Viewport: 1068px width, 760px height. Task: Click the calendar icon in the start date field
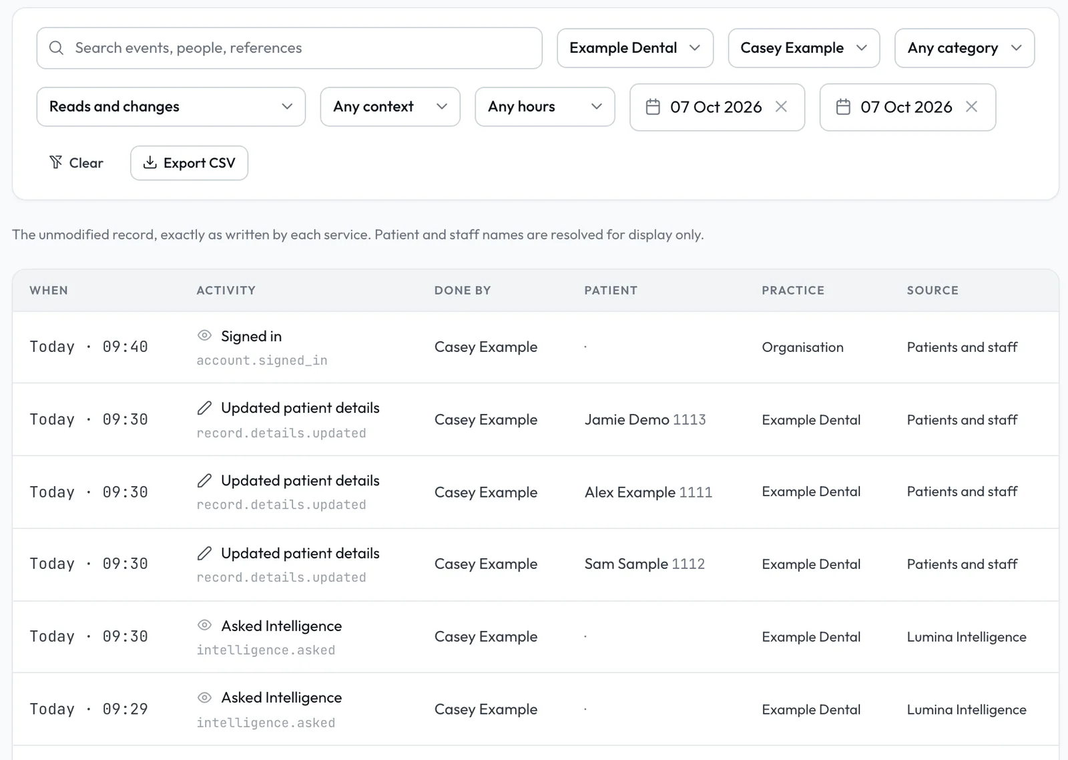[x=653, y=107]
